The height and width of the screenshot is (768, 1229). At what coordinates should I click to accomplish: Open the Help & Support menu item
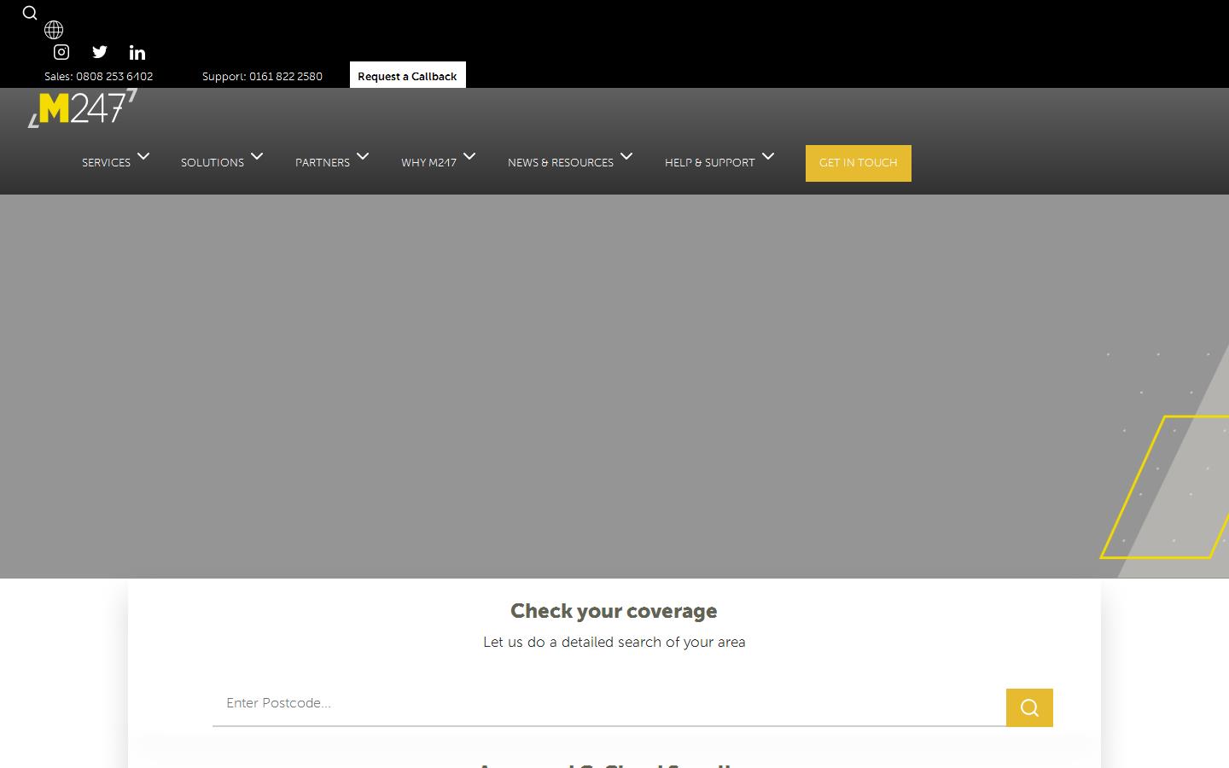pos(709,163)
